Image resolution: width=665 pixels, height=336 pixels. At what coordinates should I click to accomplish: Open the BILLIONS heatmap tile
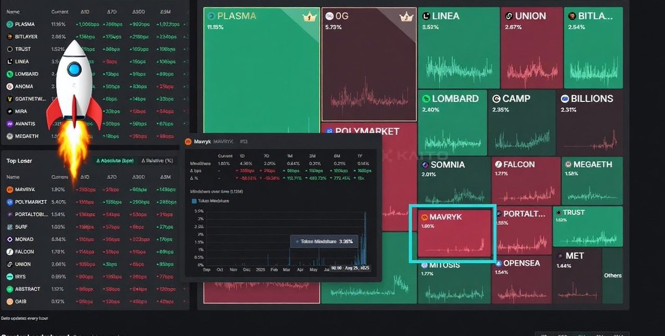tap(590, 122)
